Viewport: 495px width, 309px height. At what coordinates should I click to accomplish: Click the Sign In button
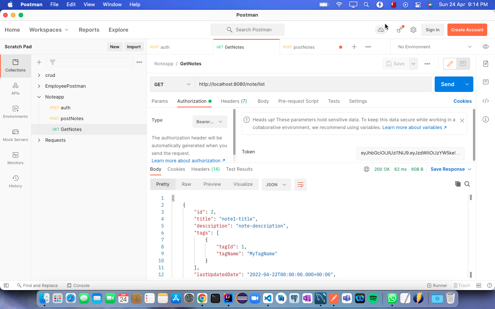click(432, 30)
